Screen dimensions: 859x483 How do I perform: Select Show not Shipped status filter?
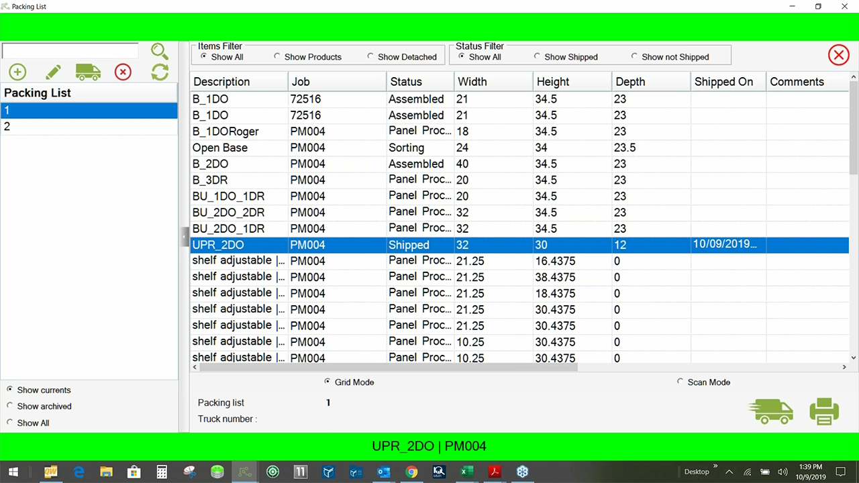pos(635,57)
